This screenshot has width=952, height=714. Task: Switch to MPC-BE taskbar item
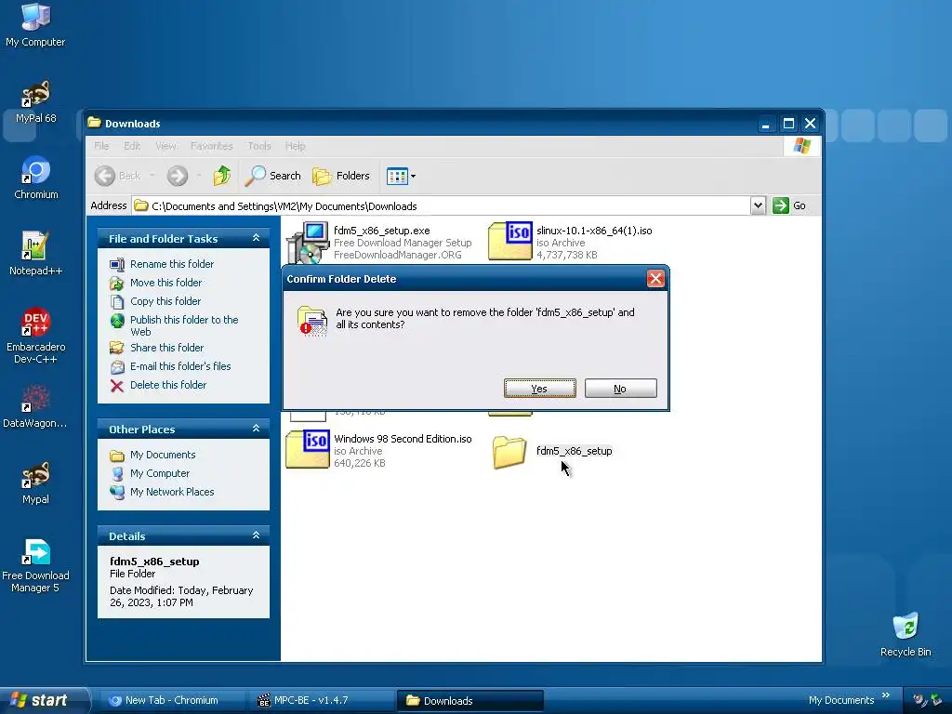coord(322,700)
